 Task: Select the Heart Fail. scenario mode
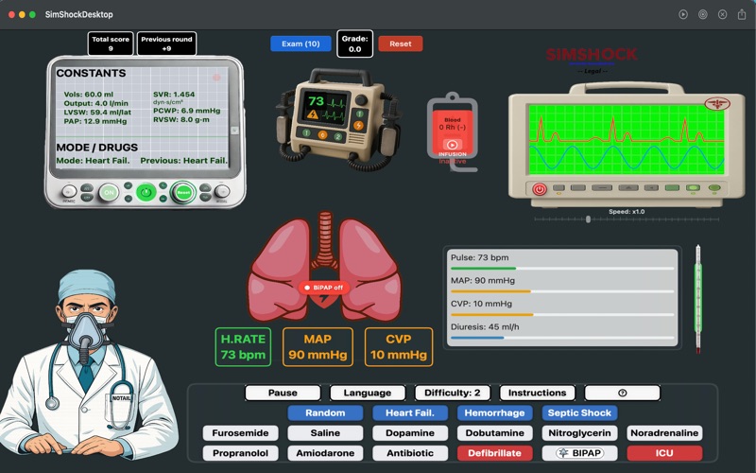[410, 413]
